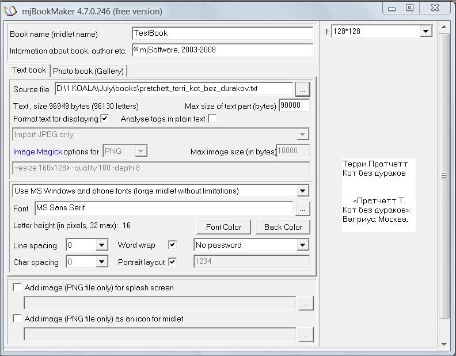The image size is (456, 356).
Task: Toggle the Word wrap checkbox
Action: click(173, 245)
